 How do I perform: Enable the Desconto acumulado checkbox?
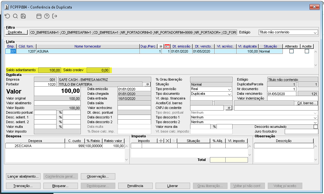(x=316, y=127)
